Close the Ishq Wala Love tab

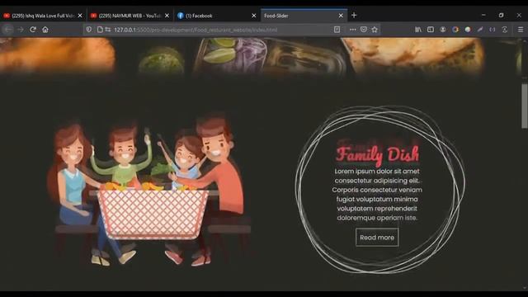point(80,16)
